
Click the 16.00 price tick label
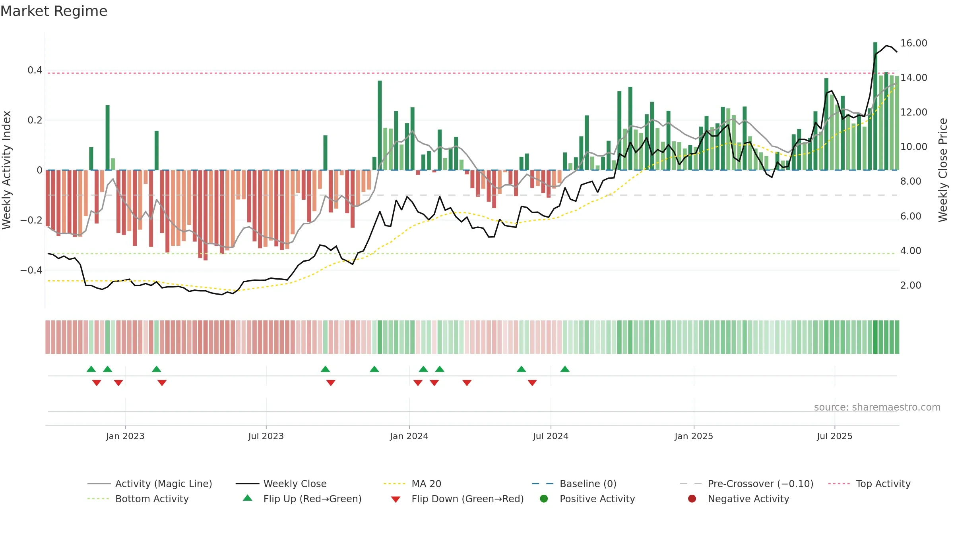(x=914, y=43)
